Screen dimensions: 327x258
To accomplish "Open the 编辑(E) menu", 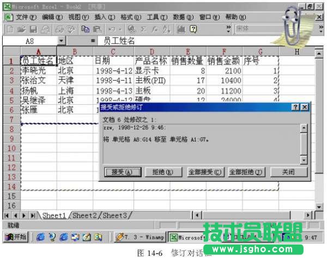I will [52, 17].
